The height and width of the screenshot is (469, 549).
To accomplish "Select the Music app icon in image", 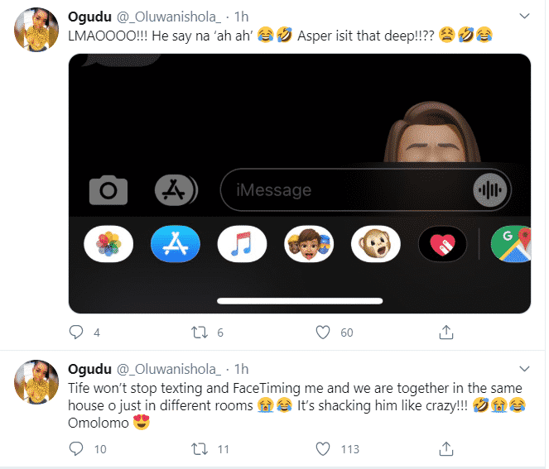I will pyautogui.click(x=242, y=244).
